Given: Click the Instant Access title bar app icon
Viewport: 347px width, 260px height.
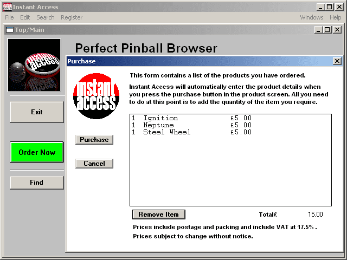Looking at the screenshot, I should [x=7, y=7].
